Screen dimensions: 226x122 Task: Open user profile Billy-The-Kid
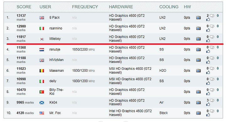56,92
